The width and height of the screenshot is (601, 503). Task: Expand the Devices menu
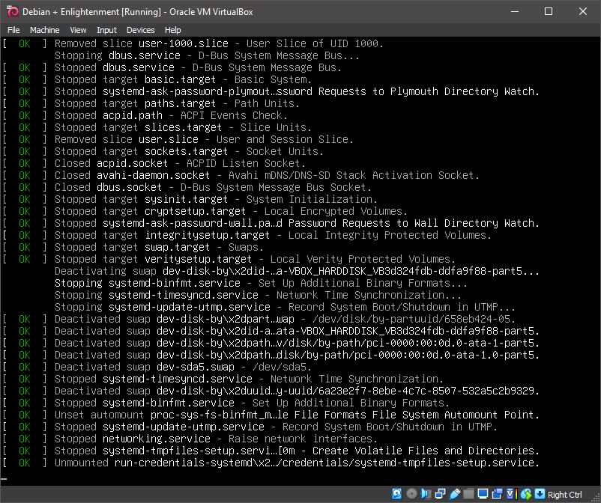point(140,30)
